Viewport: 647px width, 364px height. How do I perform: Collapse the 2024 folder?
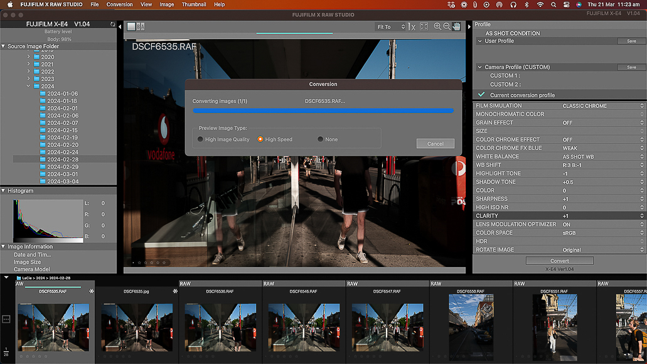tap(28, 86)
